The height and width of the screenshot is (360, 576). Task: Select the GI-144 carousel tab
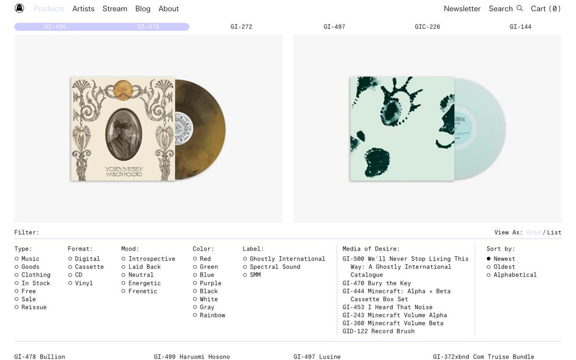coord(521,27)
